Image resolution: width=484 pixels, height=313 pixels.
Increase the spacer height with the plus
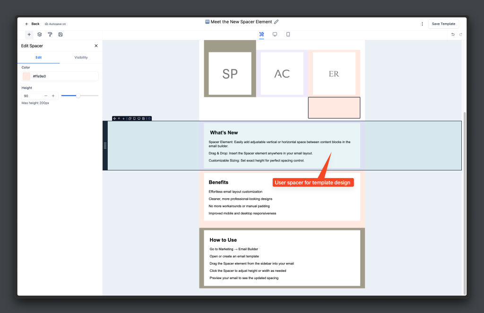[53, 96]
